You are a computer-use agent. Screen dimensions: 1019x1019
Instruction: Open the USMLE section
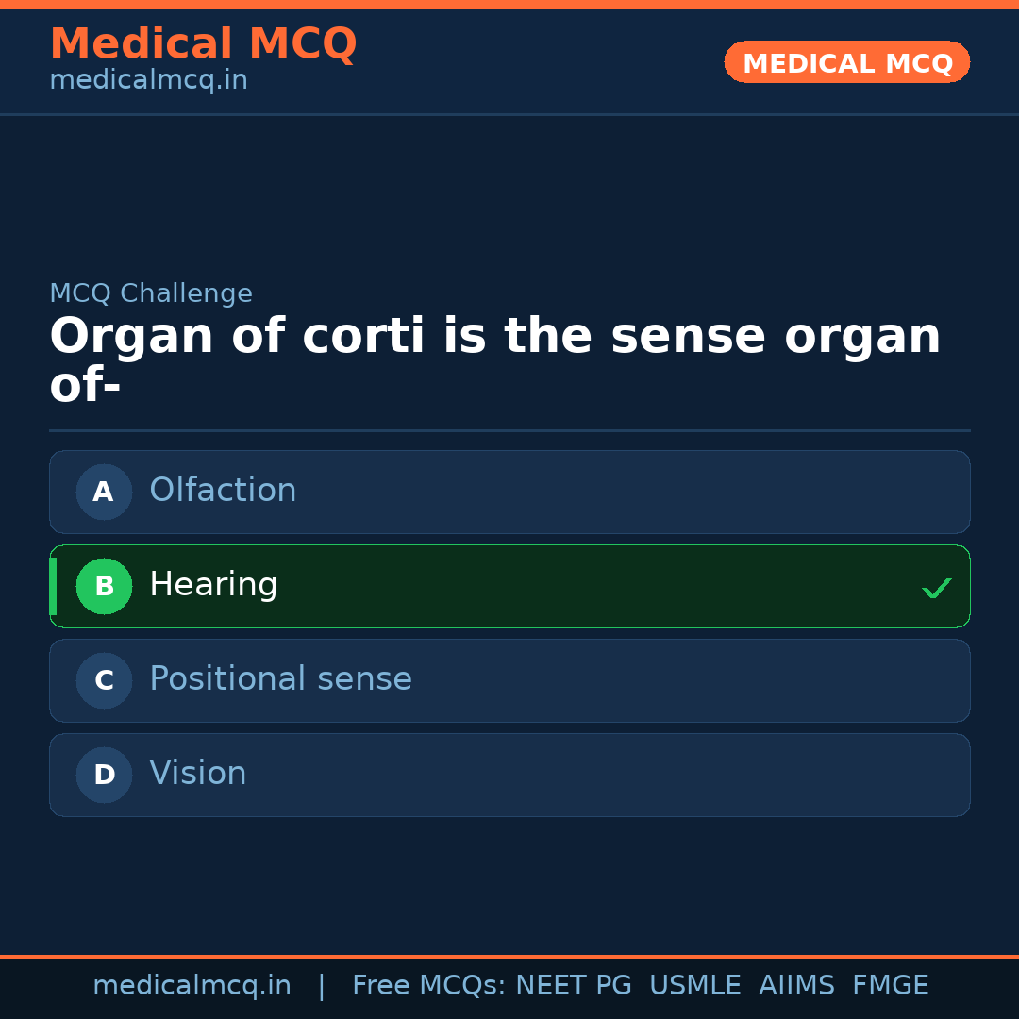tap(695, 984)
